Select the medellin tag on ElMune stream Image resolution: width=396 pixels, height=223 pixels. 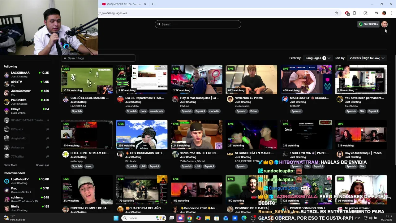214,111
